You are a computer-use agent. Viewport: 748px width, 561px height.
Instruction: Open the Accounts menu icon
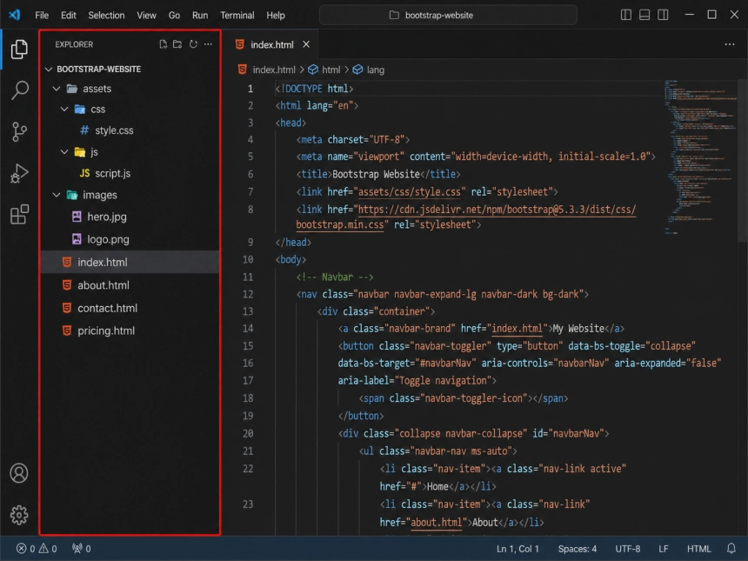(19, 473)
